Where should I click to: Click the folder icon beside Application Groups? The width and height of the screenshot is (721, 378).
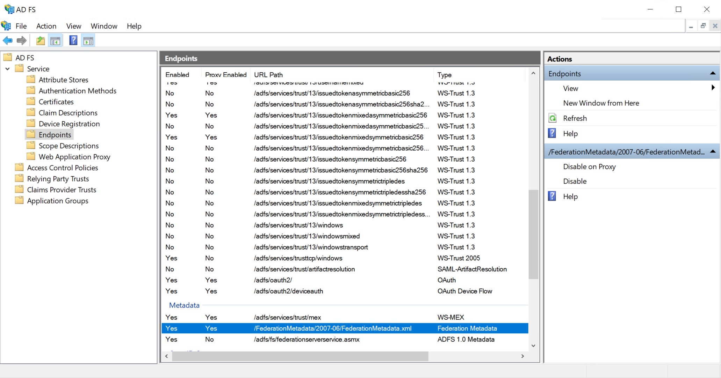19,200
